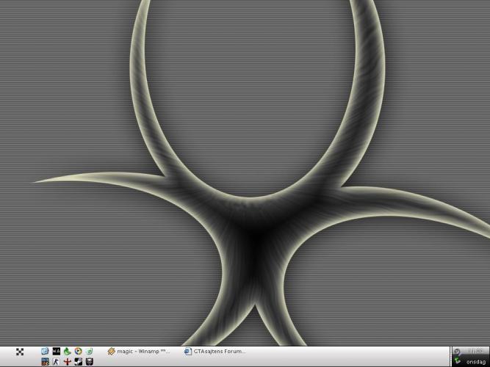Click the browser icon beside GTAsajtens Forum
Viewport: 490px width, 367px height.
pos(188,352)
